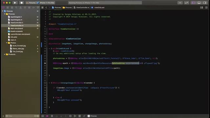
Task: Open the editor options lines icon
Action: coord(201,8)
